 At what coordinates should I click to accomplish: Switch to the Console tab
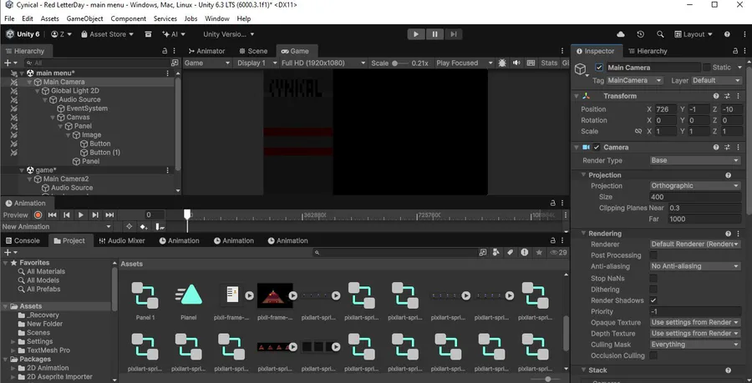(x=23, y=240)
